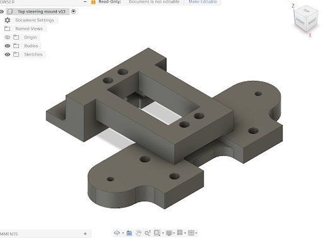Click the Top face of the ViewCube
The image size is (323, 238).
(306, 11)
